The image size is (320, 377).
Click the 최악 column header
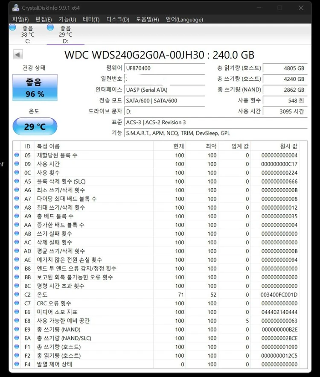point(202,146)
